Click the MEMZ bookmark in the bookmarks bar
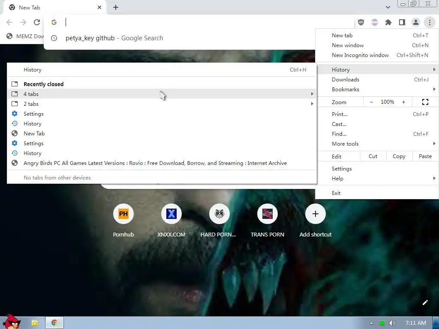Screen dimensions: 439x329 (25, 36)
